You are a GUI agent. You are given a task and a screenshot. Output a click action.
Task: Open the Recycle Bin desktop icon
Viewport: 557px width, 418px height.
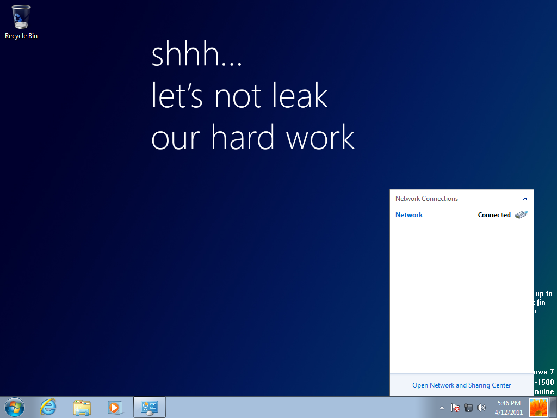click(x=21, y=22)
